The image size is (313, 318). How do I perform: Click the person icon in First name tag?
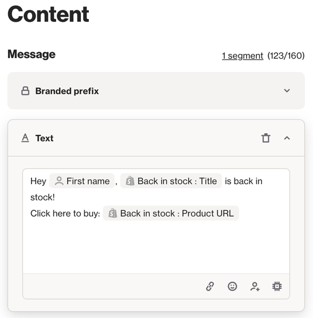tap(59, 181)
